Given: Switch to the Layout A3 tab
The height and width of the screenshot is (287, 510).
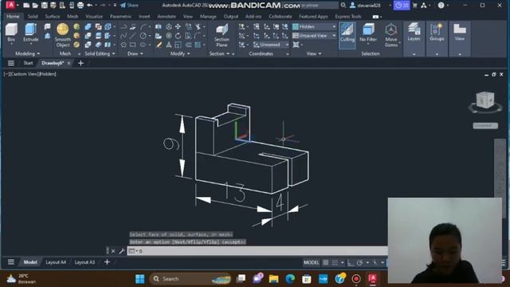Looking at the screenshot, I should pos(84,262).
